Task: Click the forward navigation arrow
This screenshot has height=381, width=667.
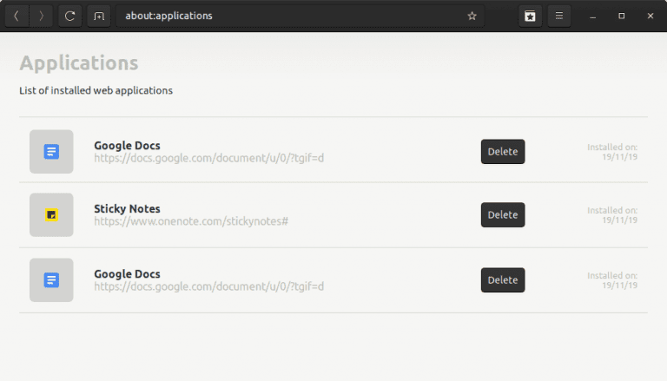Action: tap(41, 16)
